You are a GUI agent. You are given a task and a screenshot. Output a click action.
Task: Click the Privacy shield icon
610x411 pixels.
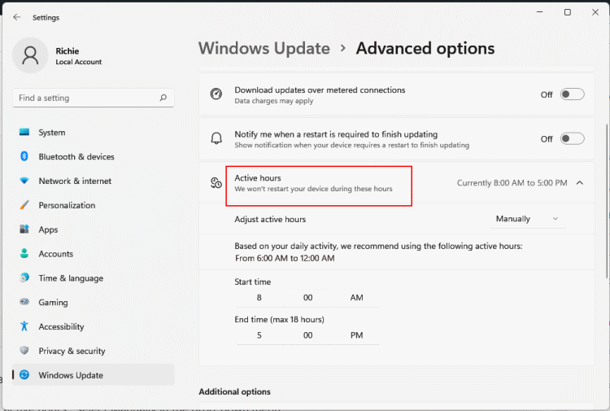24,351
